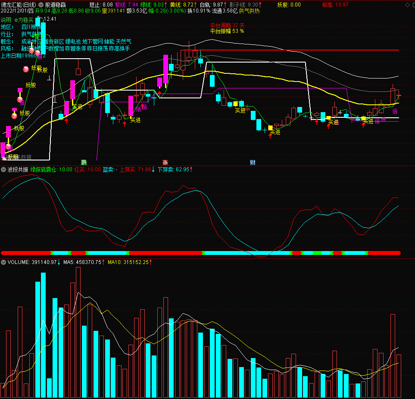Click the volume figure 量391141
Viewport: 415px width, 399px height.
[x=113, y=11]
